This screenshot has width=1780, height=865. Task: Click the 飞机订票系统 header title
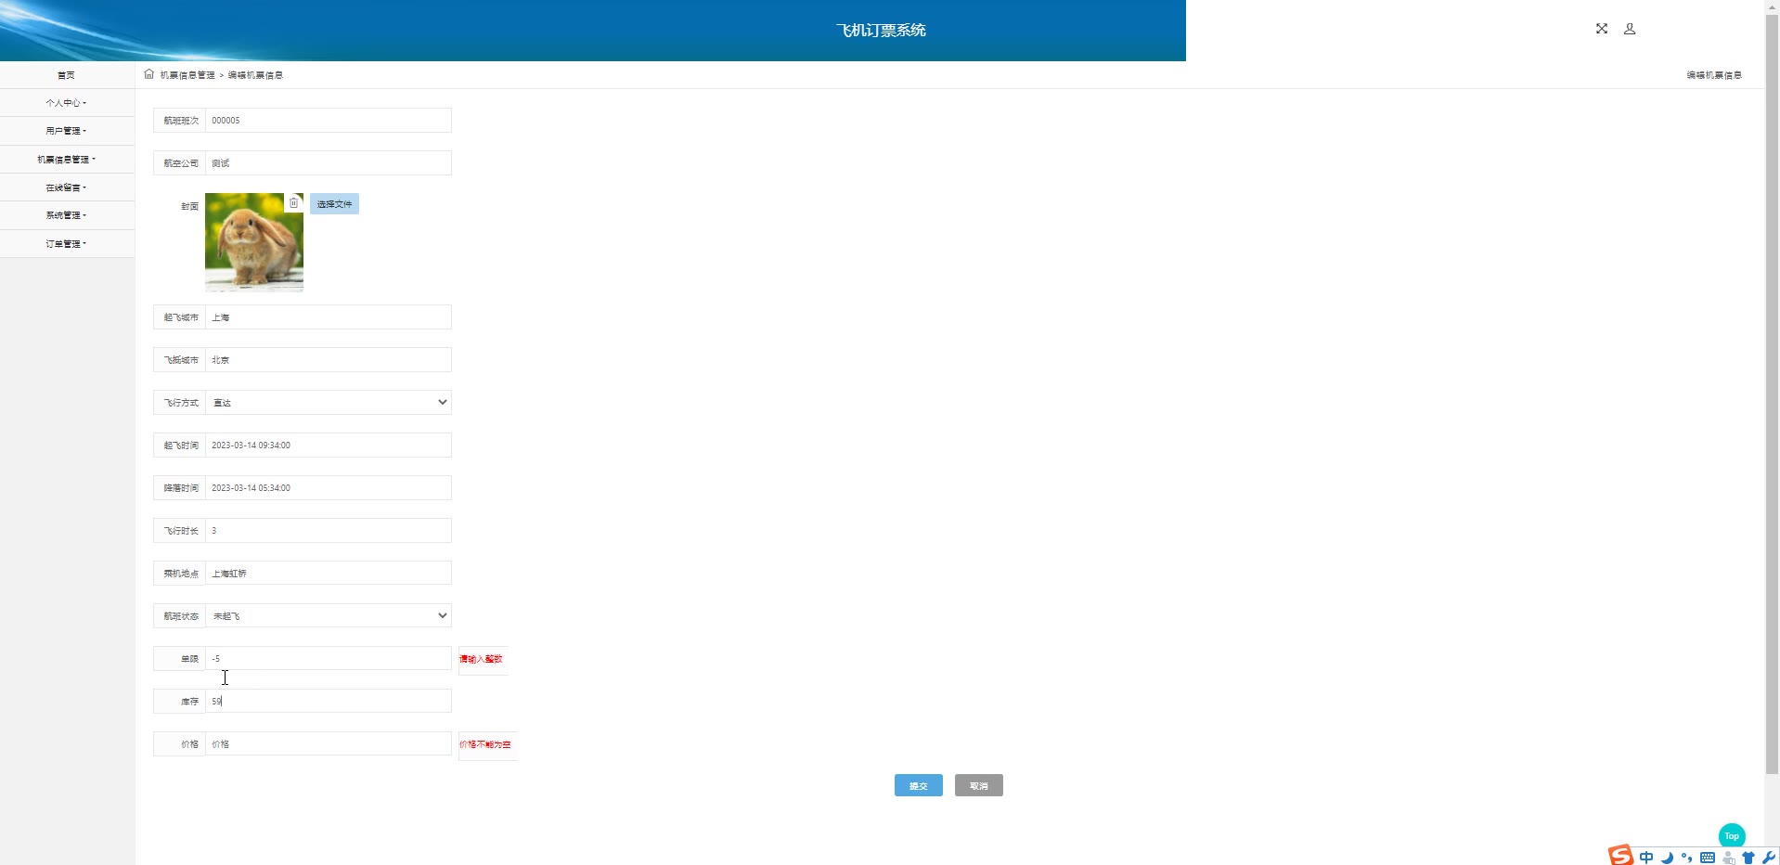[881, 31]
